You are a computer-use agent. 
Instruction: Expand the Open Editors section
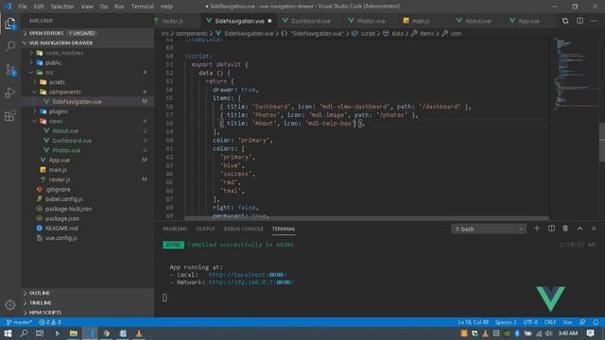[88, 33]
